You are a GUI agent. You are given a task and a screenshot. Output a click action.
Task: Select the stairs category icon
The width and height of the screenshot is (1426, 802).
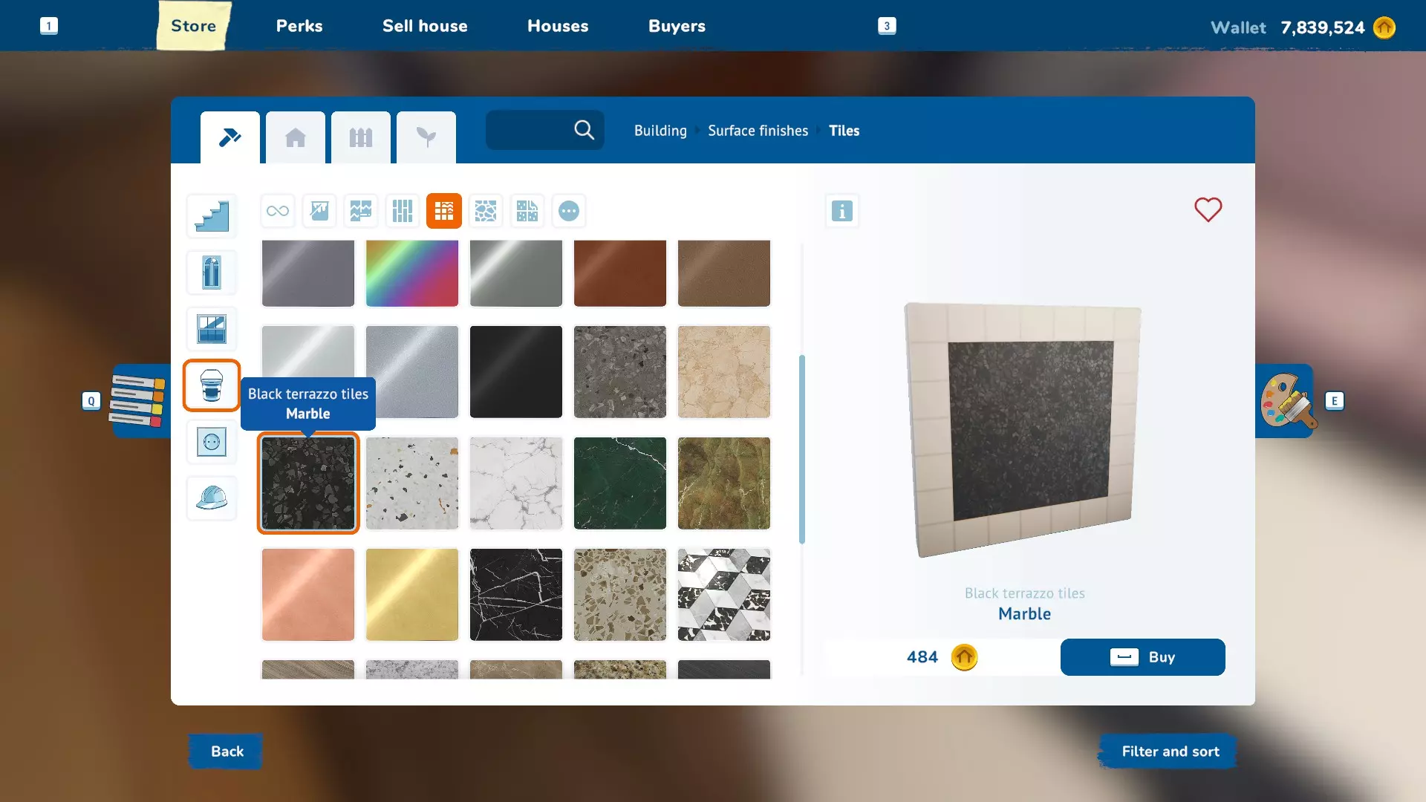pyautogui.click(x=212, y=216)
